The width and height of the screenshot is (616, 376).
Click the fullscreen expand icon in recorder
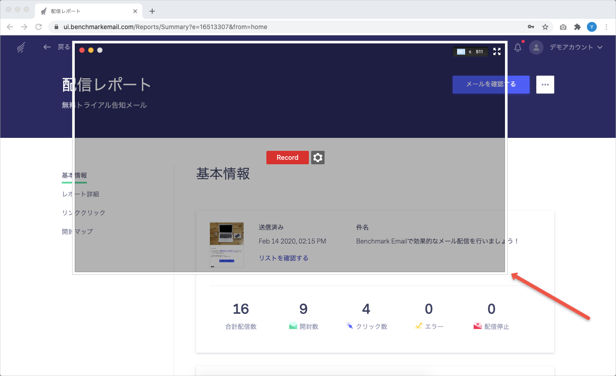click(497, 51)
